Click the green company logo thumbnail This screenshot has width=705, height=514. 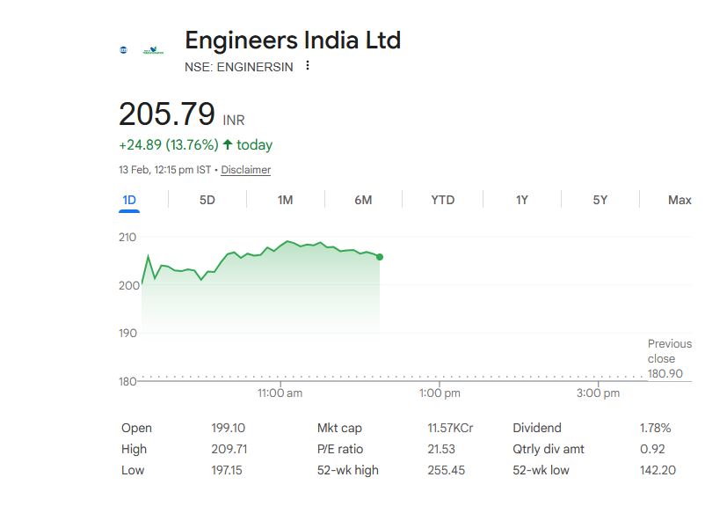coord(153,49)
